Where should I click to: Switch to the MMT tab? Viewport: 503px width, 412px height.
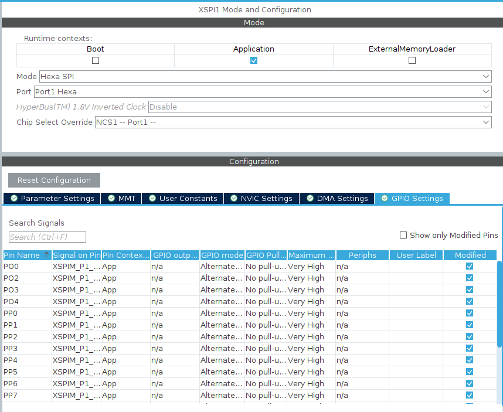[121, 199]
